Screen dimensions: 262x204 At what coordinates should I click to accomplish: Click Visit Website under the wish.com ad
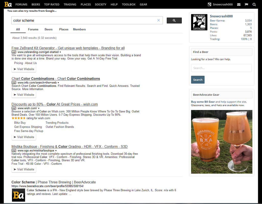(x=24, y=137)
